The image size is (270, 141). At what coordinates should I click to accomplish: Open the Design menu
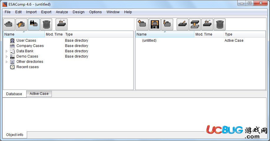tap(79, 12)
